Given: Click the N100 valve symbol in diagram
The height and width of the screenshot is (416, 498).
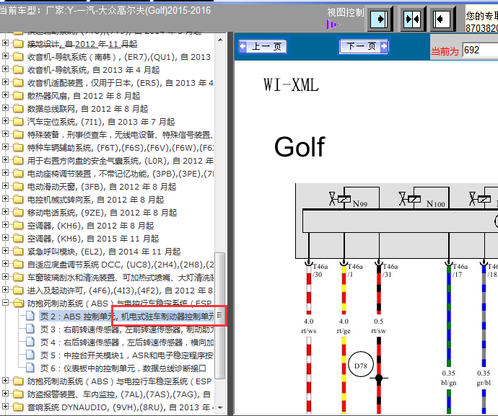Looking at the screenshot, I should [x=410, y=199].
